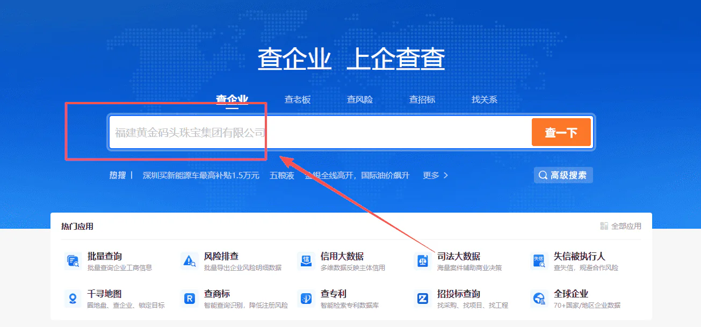Launch the 千寻地图 map icon
The width and height of the screenshot is (701, 327).
[x=73, y=299]
